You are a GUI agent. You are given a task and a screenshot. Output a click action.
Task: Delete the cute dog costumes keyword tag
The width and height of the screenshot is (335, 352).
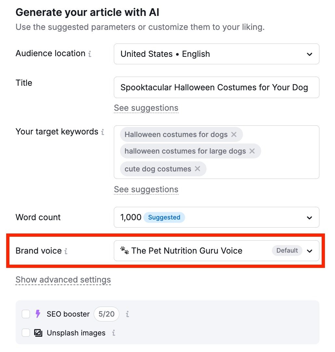point(197,169)
